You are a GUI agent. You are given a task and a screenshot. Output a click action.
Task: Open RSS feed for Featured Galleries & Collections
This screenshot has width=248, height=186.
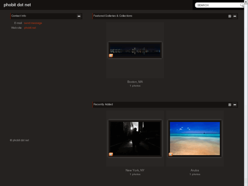pos(230,16)
